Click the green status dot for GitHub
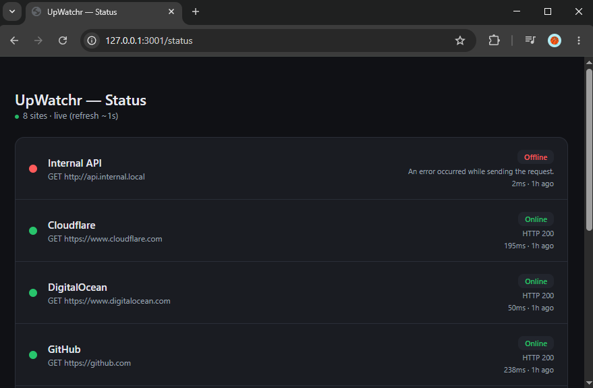The height and width of the screenshot is (388, 593). pyautogui.click(x=33, y=355)
